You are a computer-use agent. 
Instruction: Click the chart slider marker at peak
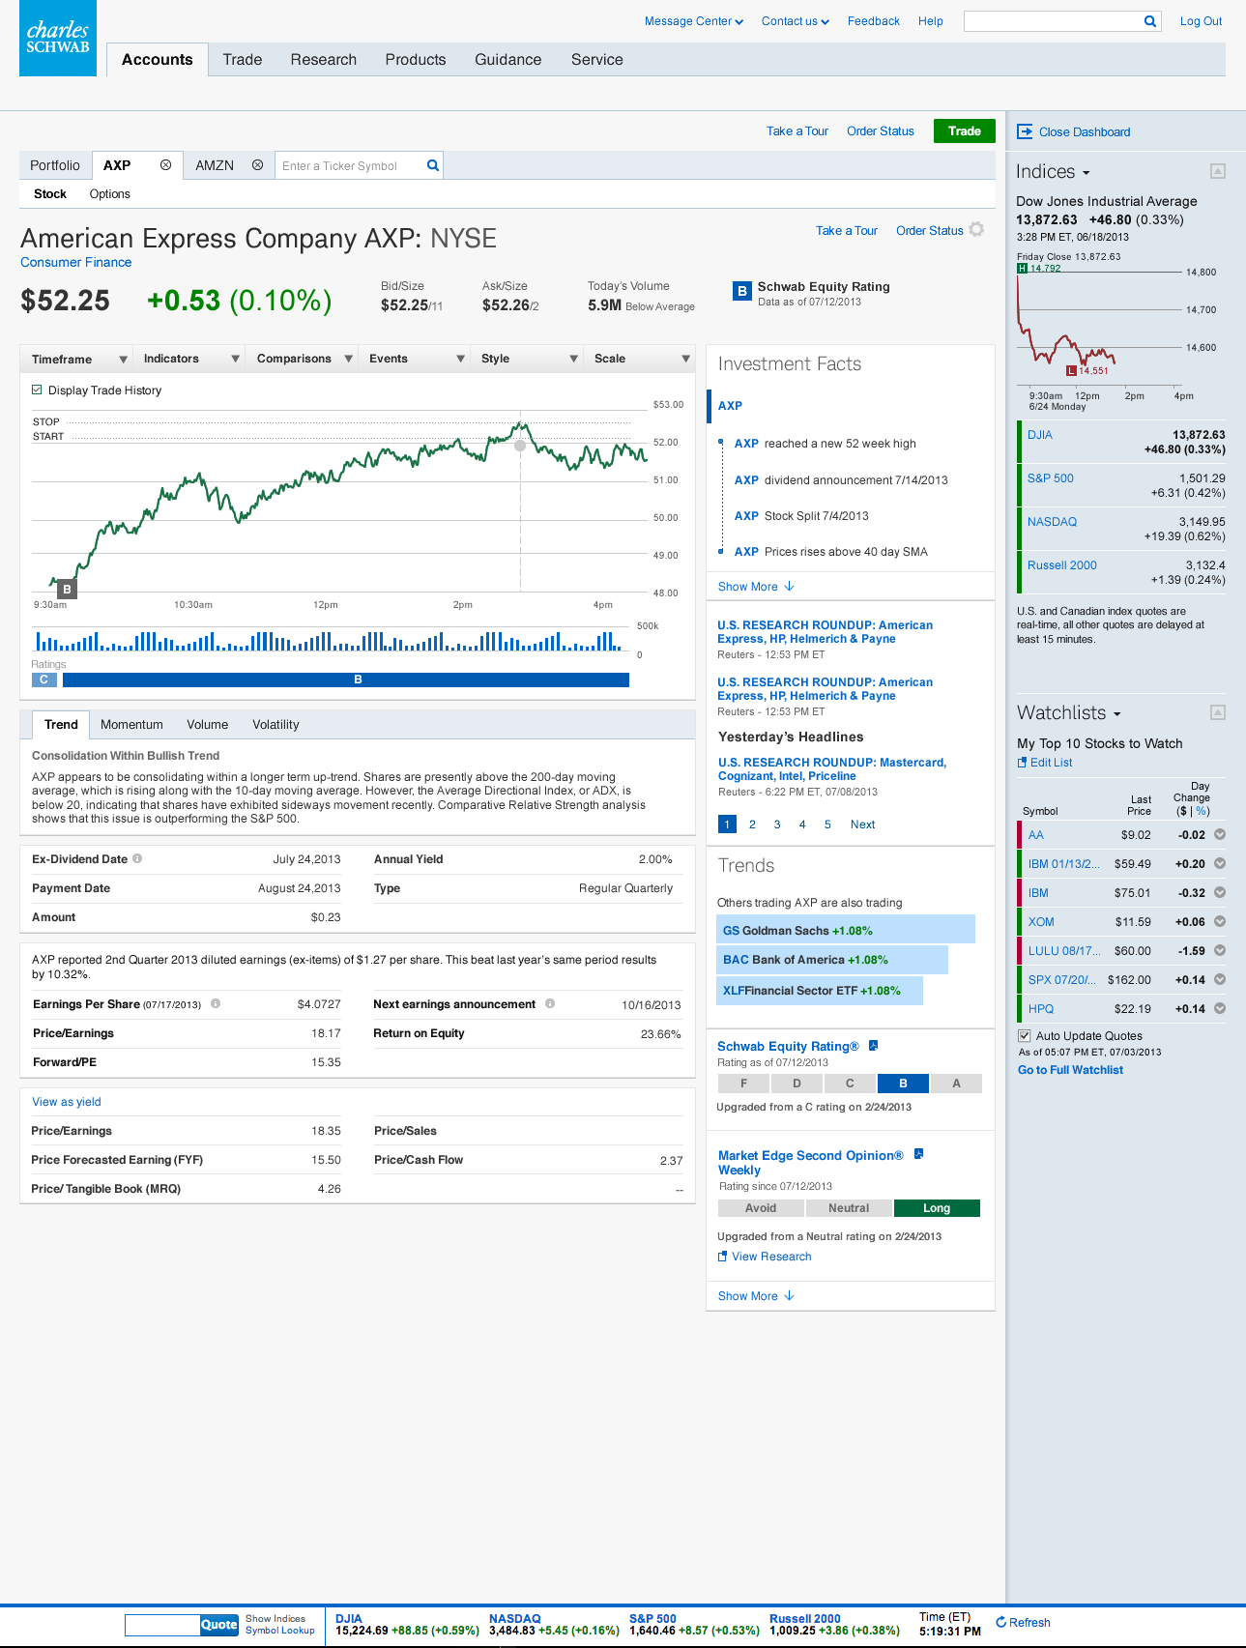pos(520,446)
